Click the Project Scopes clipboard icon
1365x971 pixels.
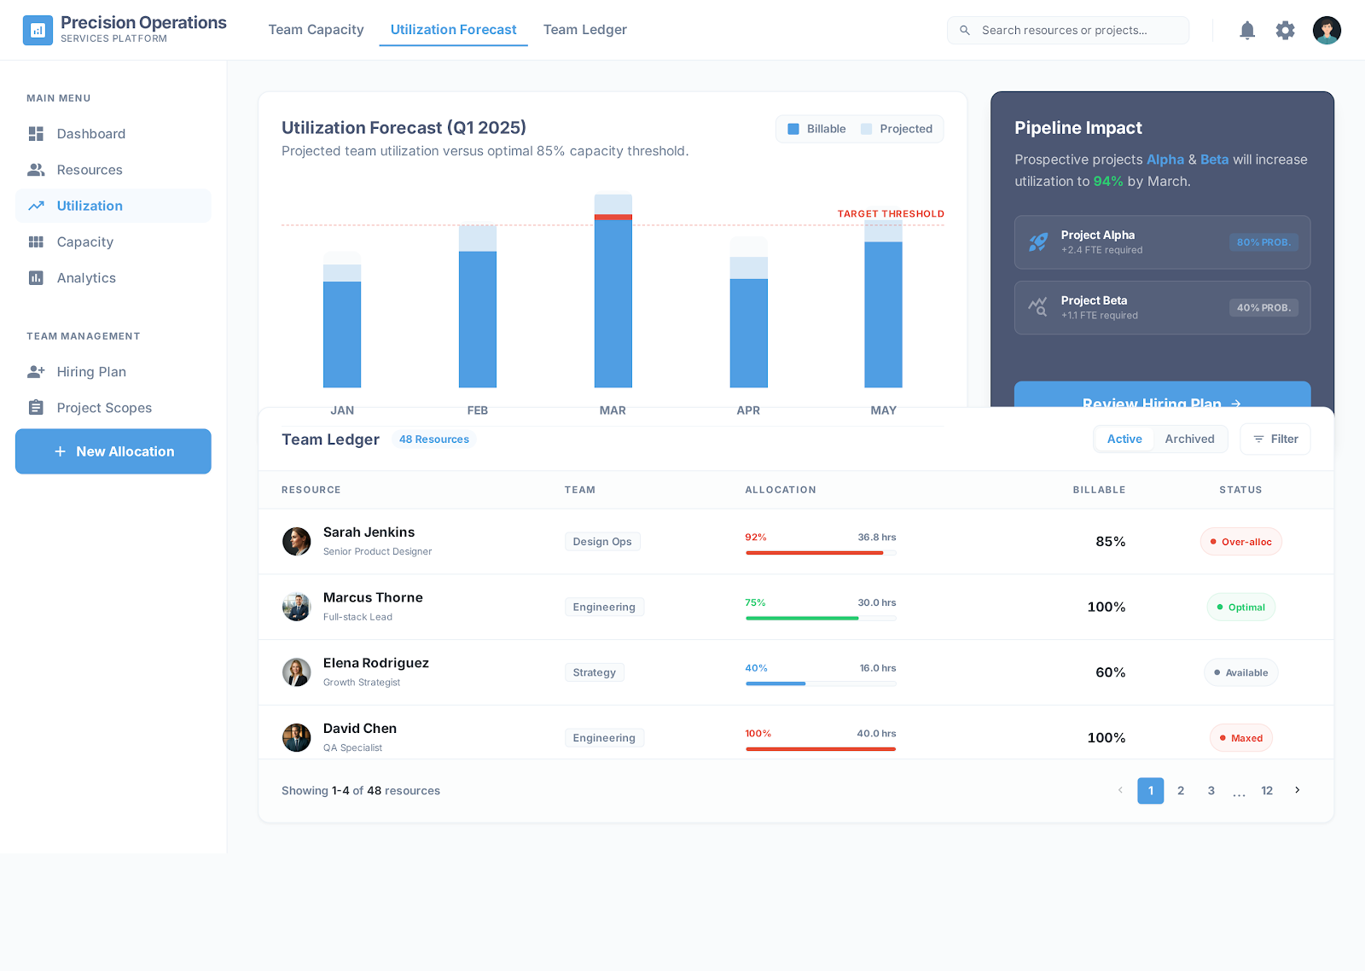[x=36, y=408]
